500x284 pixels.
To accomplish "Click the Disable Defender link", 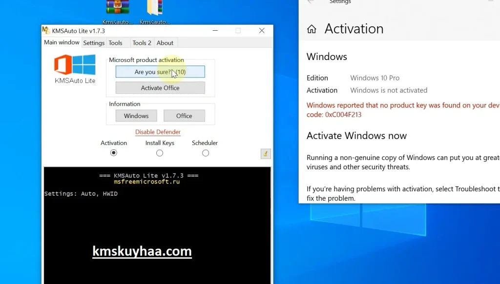I will point(158,132).
